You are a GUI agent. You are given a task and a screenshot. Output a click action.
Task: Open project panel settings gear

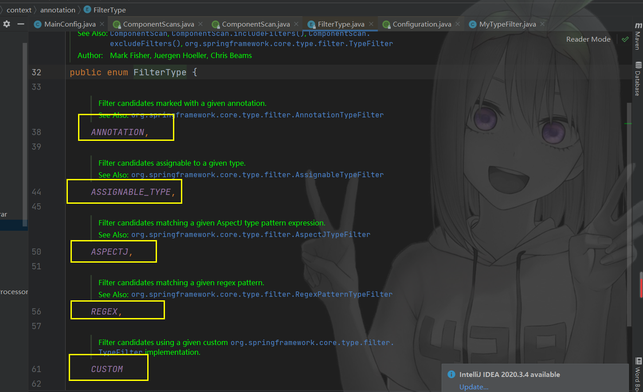click(7, 24)
